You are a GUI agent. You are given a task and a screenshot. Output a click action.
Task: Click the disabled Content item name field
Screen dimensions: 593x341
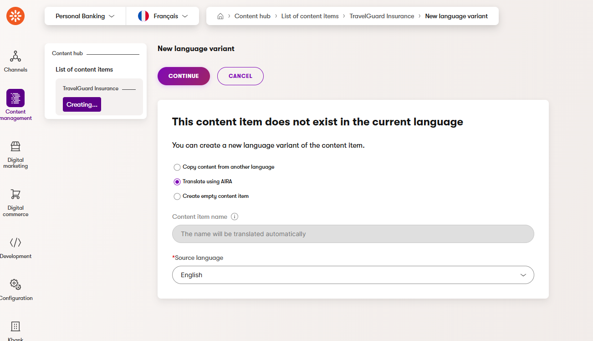(x=353, y=234)
